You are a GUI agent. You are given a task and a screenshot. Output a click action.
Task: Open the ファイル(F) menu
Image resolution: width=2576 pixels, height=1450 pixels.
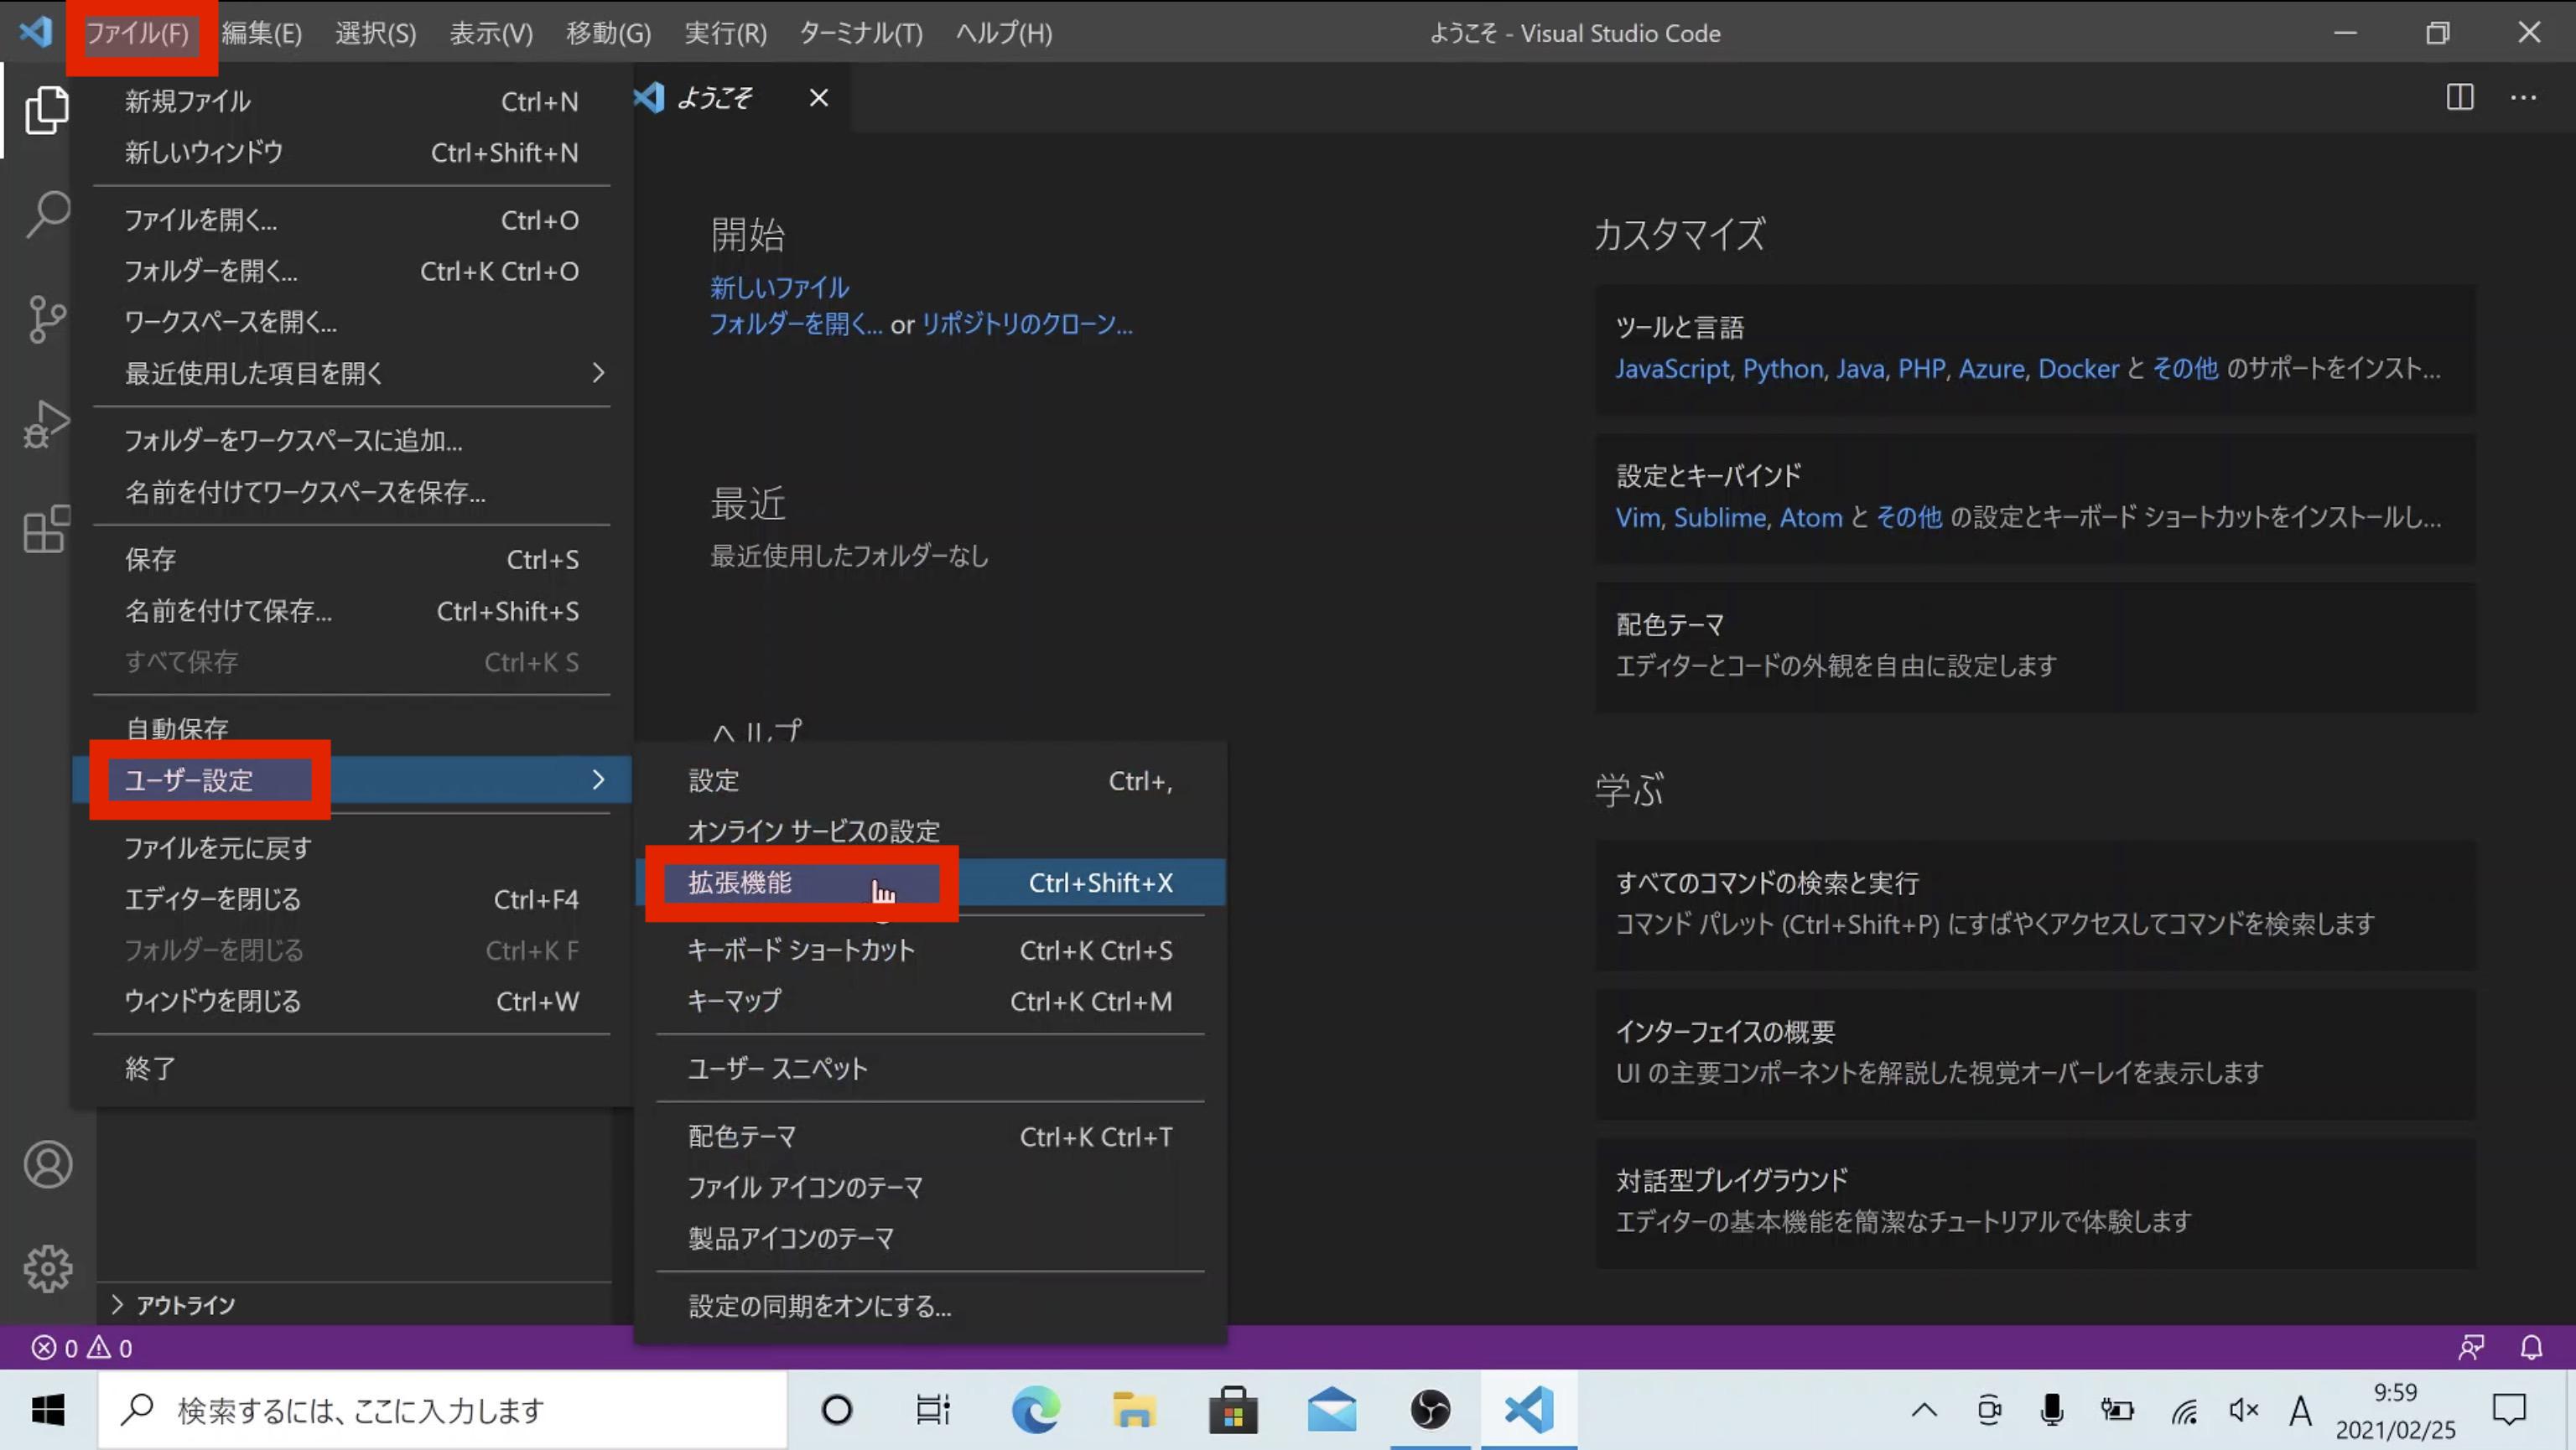click(137, 33)
